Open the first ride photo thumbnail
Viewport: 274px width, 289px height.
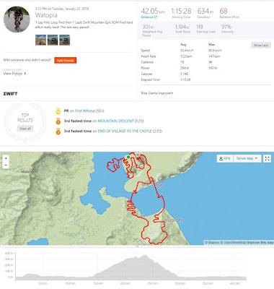40,40
